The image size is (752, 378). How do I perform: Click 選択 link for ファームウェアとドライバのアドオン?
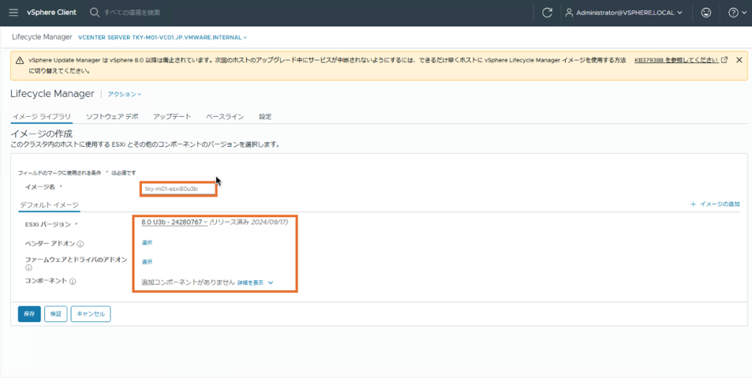click(147, 262)
